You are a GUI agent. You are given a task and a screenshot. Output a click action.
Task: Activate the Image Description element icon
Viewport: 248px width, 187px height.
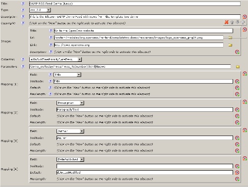(x=237, y=52)
